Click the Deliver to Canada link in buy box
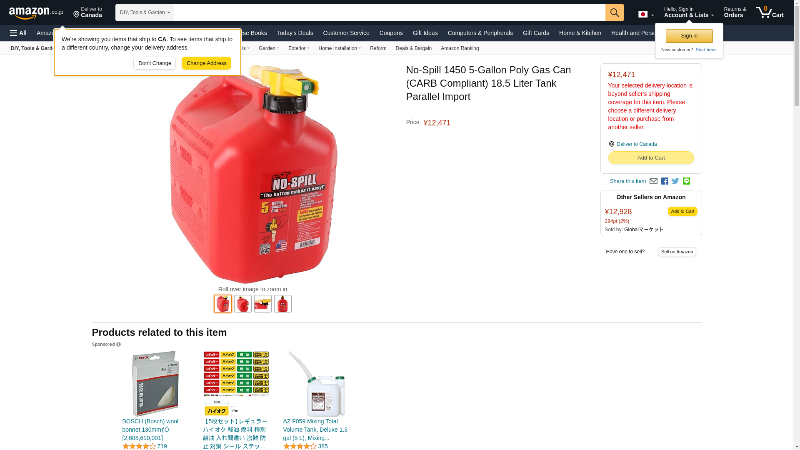 tap(637, 144)
